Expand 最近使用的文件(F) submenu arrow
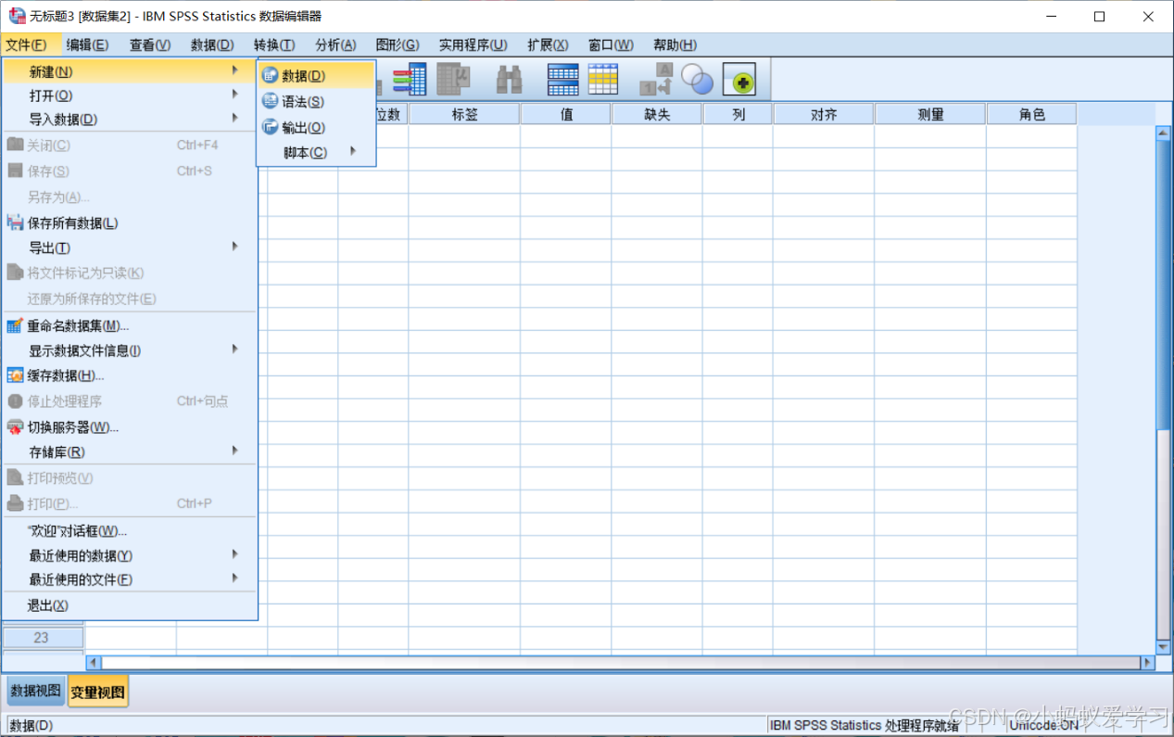The image size is (1174, 737). click(235, 578)
